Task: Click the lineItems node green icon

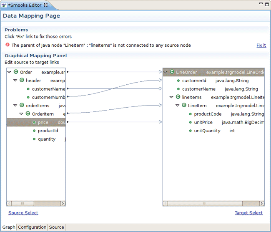Action: click(x=178, y=97)
